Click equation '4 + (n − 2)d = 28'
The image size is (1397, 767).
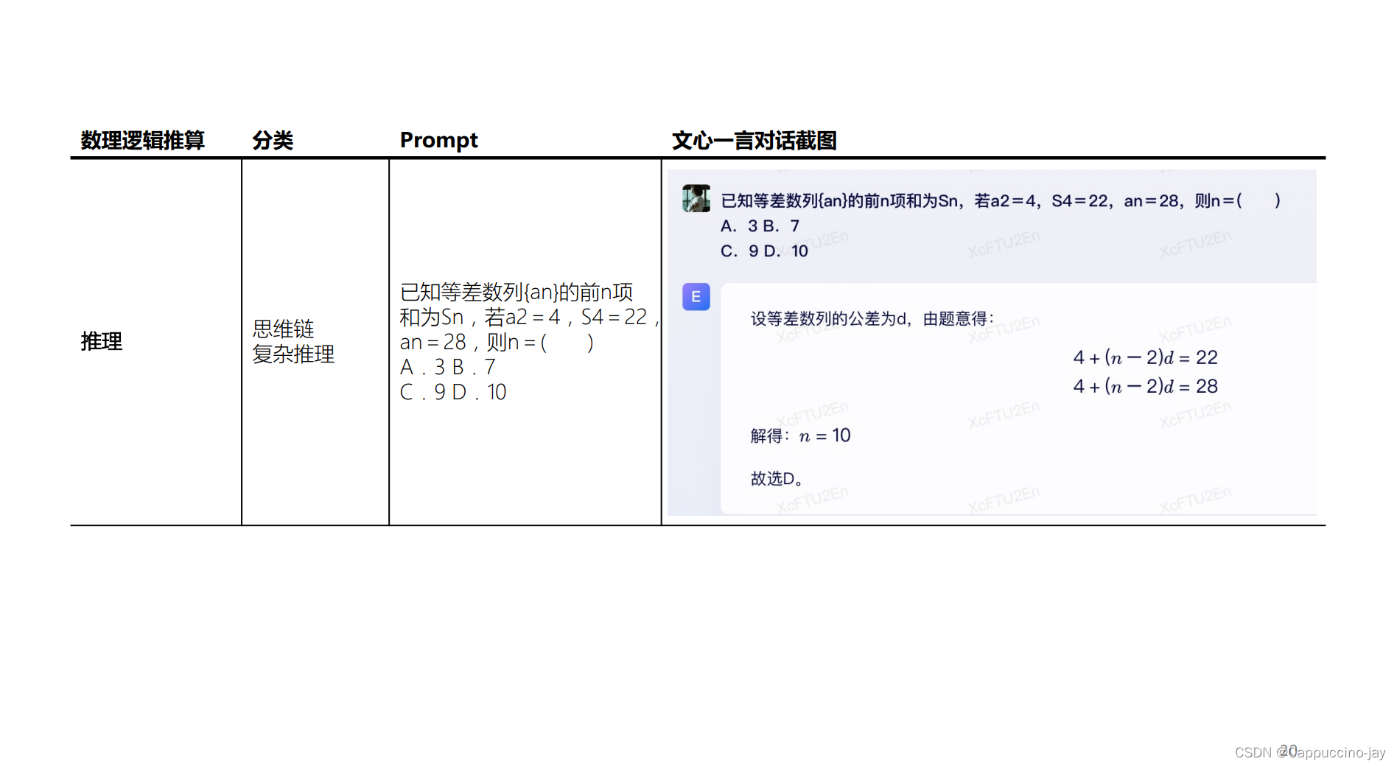1145,386
